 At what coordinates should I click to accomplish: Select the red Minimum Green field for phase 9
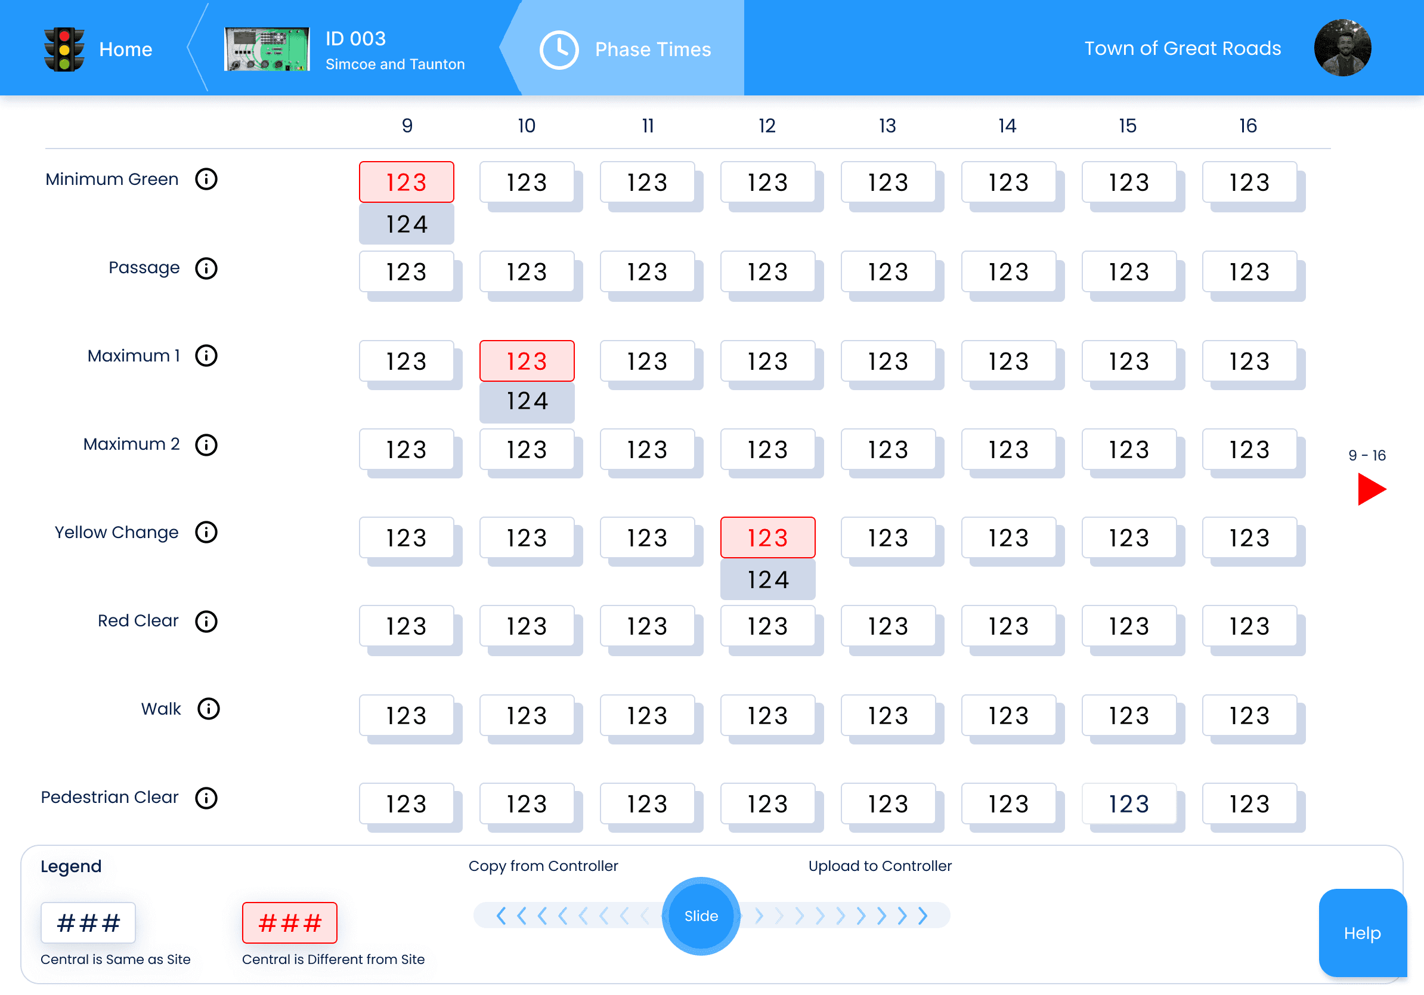406,183
